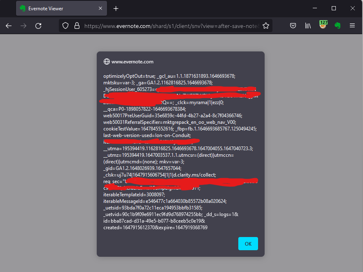Bookmark this page with the star

coord(266,26)
